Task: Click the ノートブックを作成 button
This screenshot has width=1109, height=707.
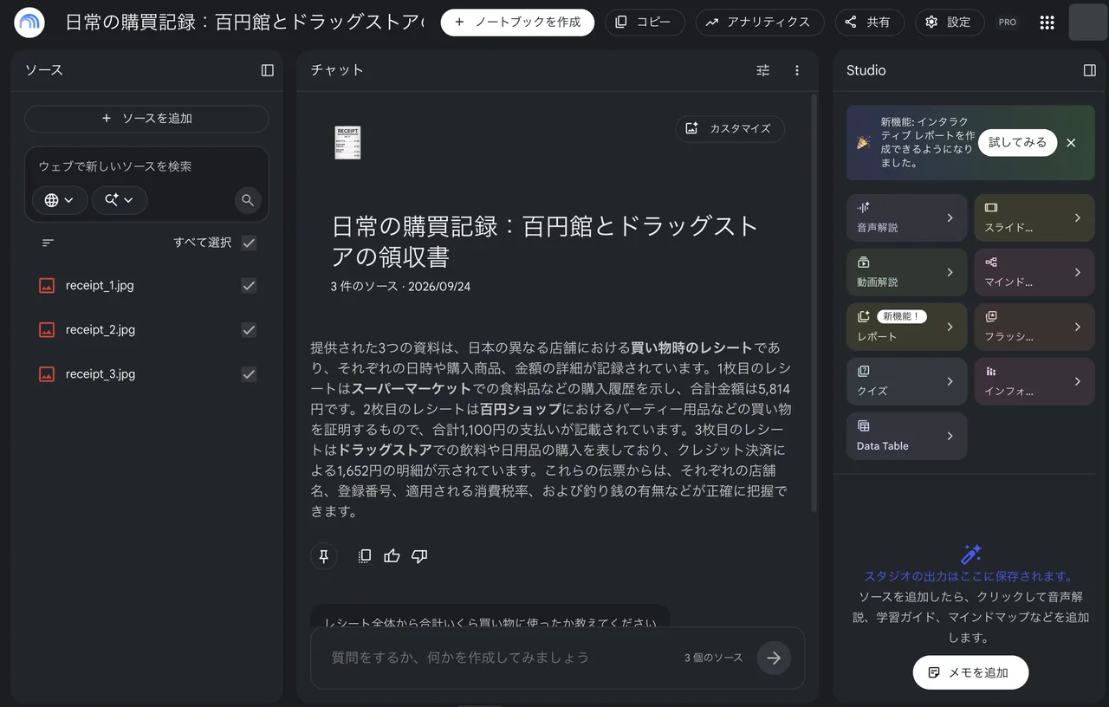Action: [517, 23]
